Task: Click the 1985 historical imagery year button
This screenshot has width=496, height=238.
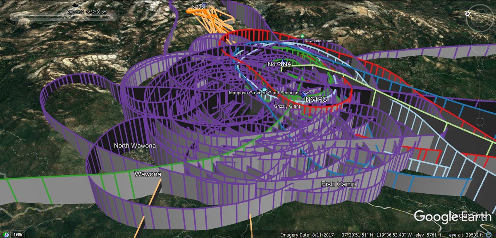Action: pos(18,235)
